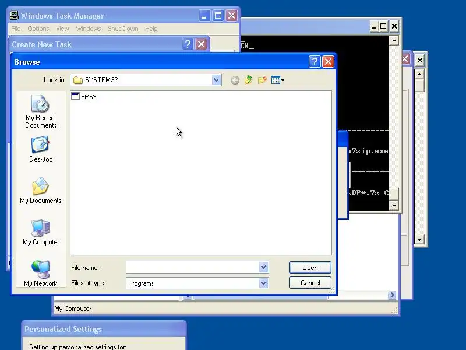This screenshot has width=466, height=350.
Task: Open Task Manager Windows menu
Action: [89, 29]
